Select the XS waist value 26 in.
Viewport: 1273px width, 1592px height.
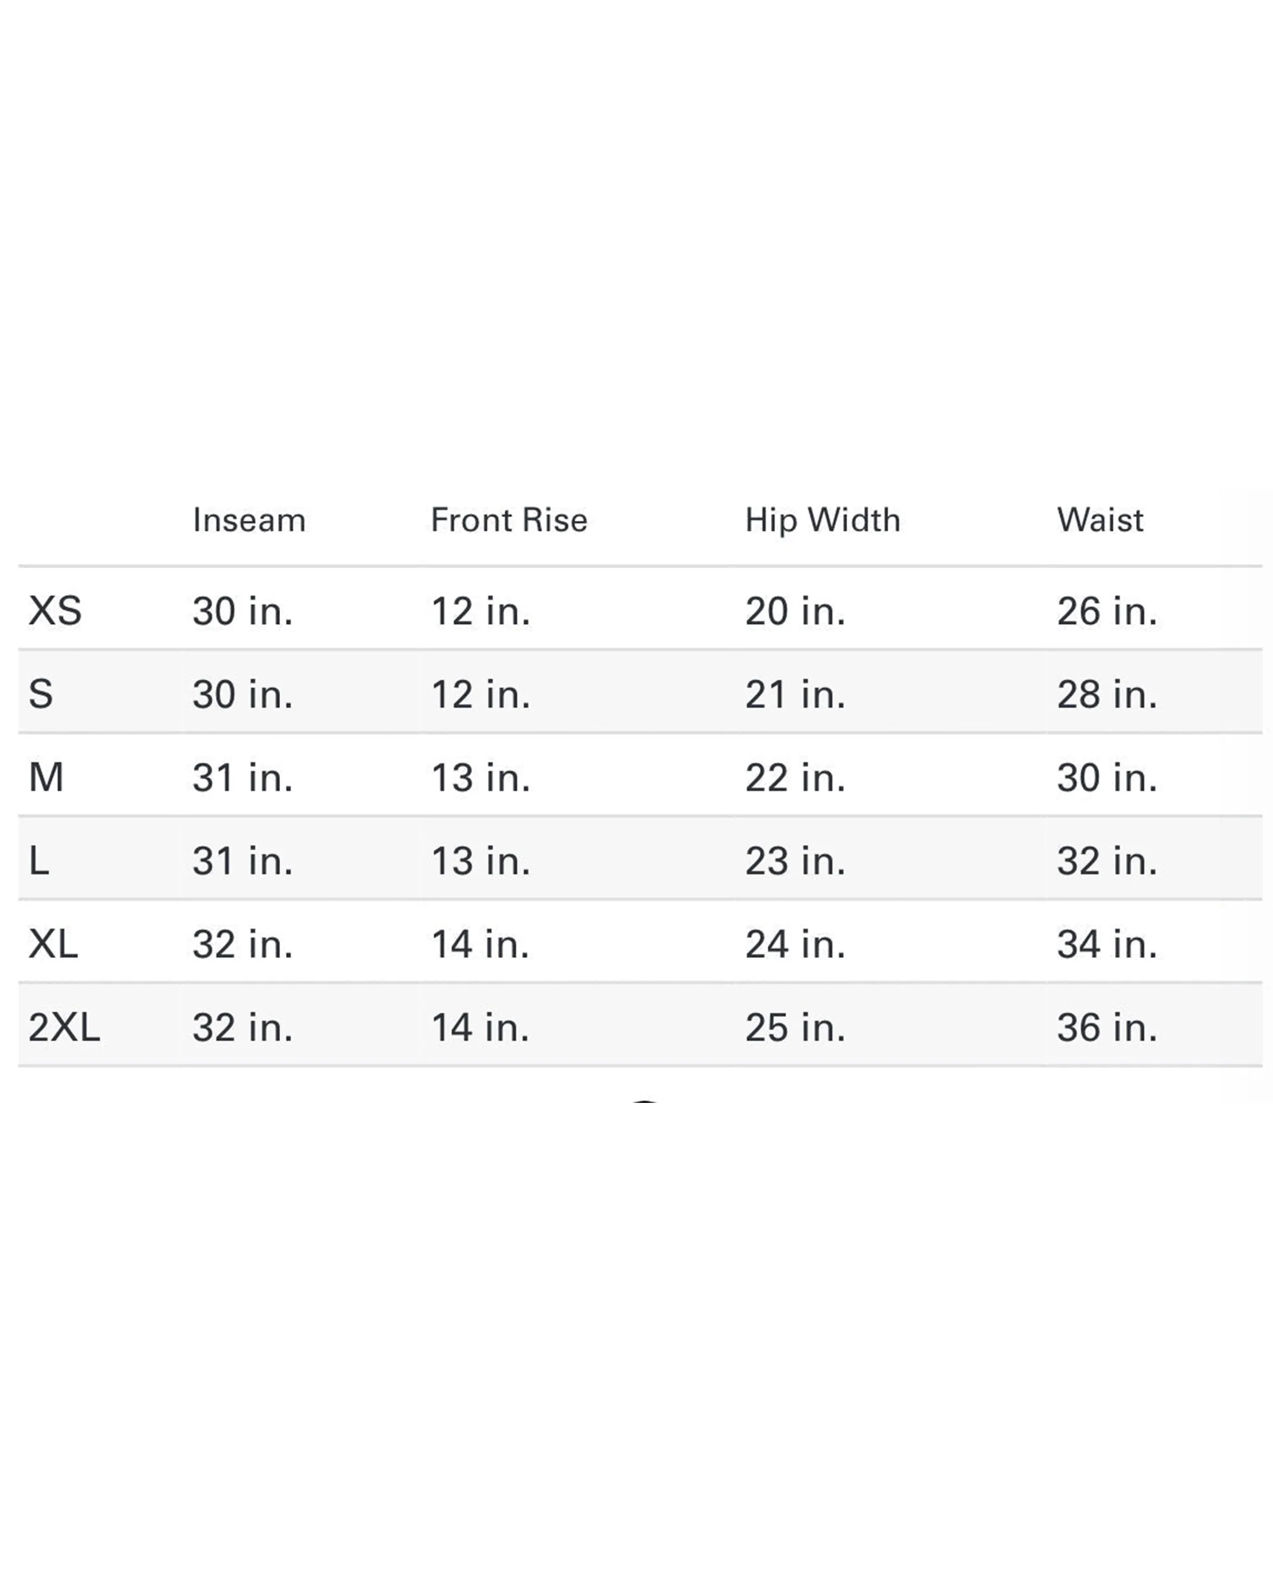click(1106, 611)
